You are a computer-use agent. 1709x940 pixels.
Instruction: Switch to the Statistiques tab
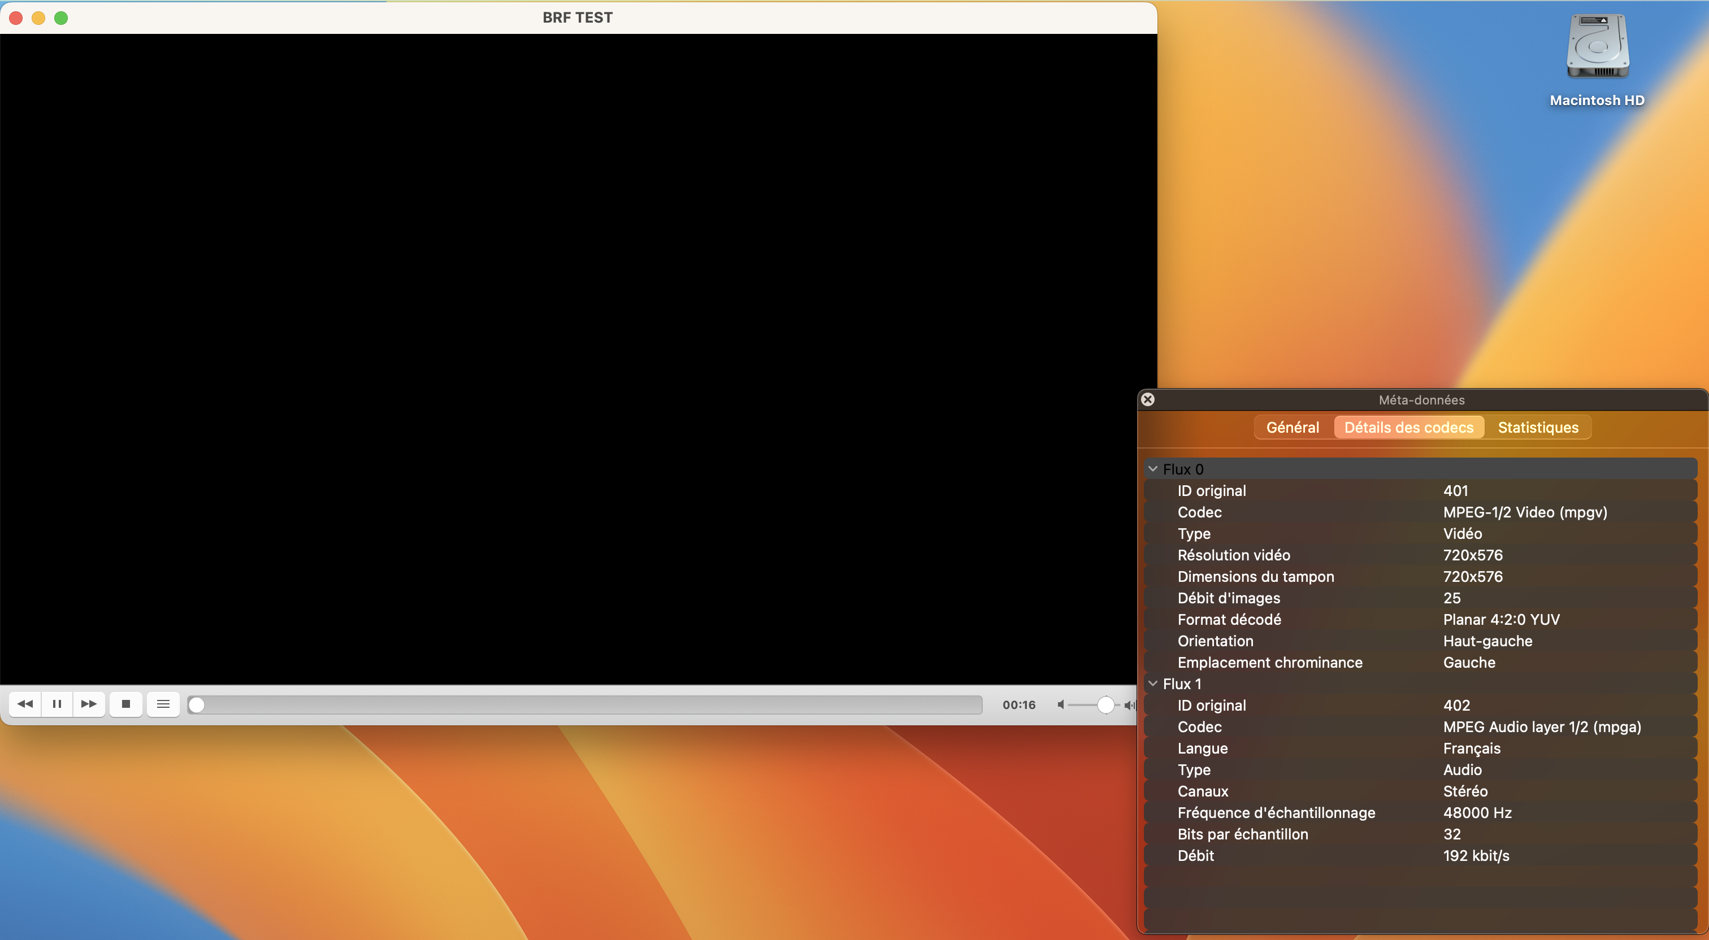pos(1537,427)
